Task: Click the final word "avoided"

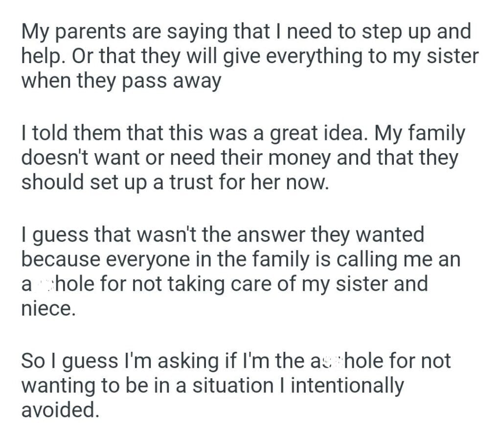Action: 60,410
